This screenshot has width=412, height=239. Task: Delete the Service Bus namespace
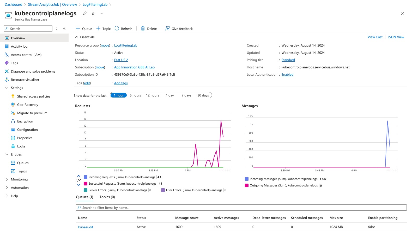[149, 29]
